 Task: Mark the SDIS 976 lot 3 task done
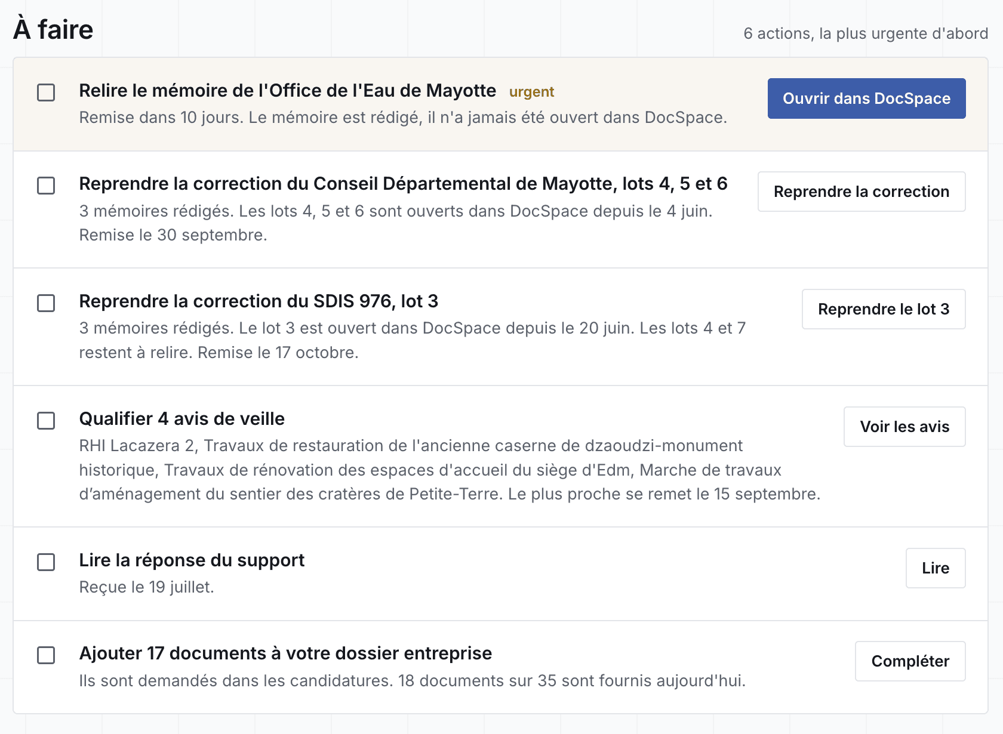46,303
